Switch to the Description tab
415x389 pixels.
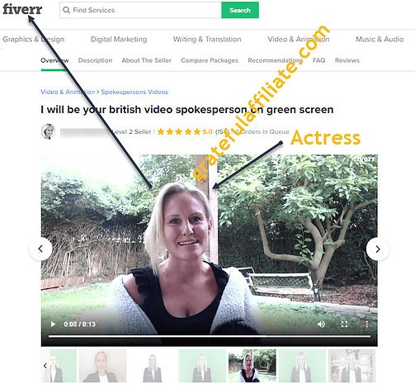click(95, 60)
